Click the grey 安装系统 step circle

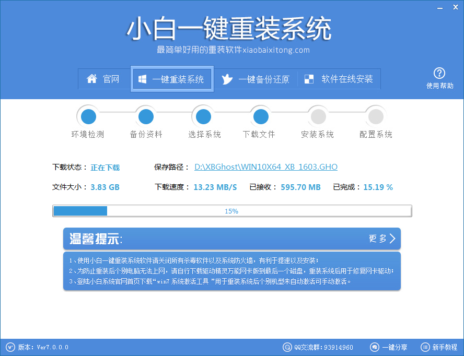coord(317,116)
